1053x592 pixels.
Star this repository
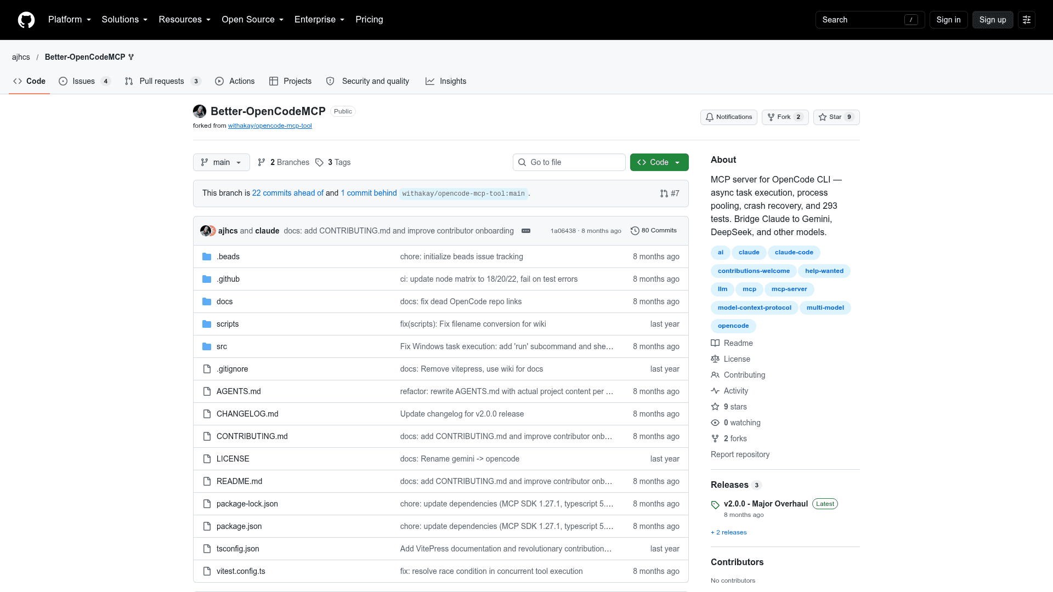[836, 117]
